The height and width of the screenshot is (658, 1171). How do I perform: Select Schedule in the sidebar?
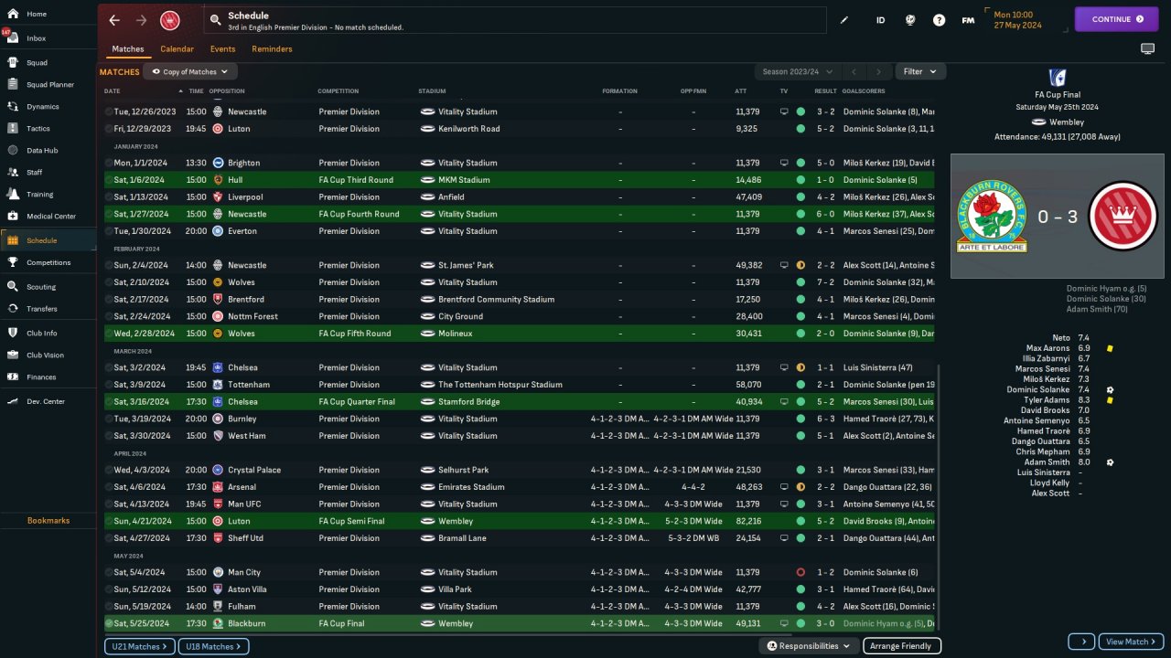pyautogui.click(x=48, y=240)
